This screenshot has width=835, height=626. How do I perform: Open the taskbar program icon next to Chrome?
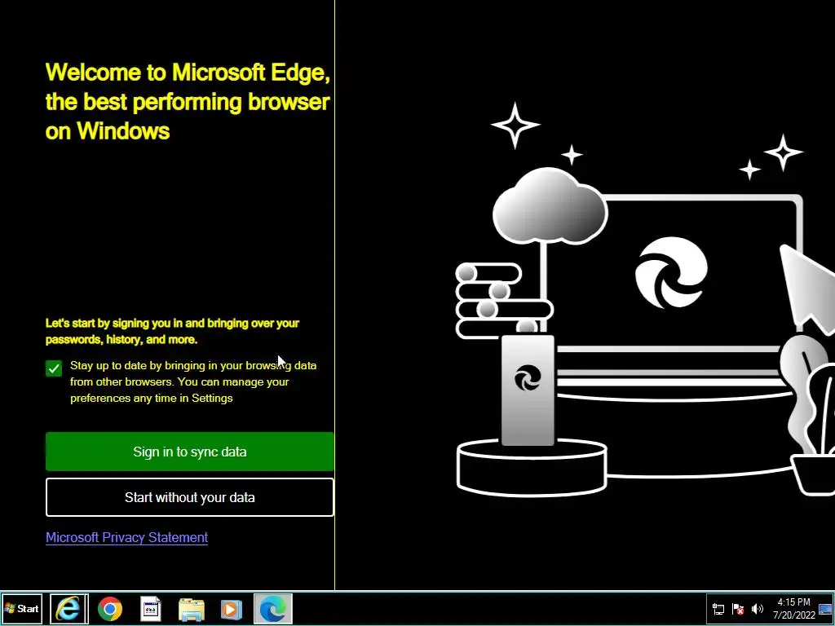coord(151,608)
